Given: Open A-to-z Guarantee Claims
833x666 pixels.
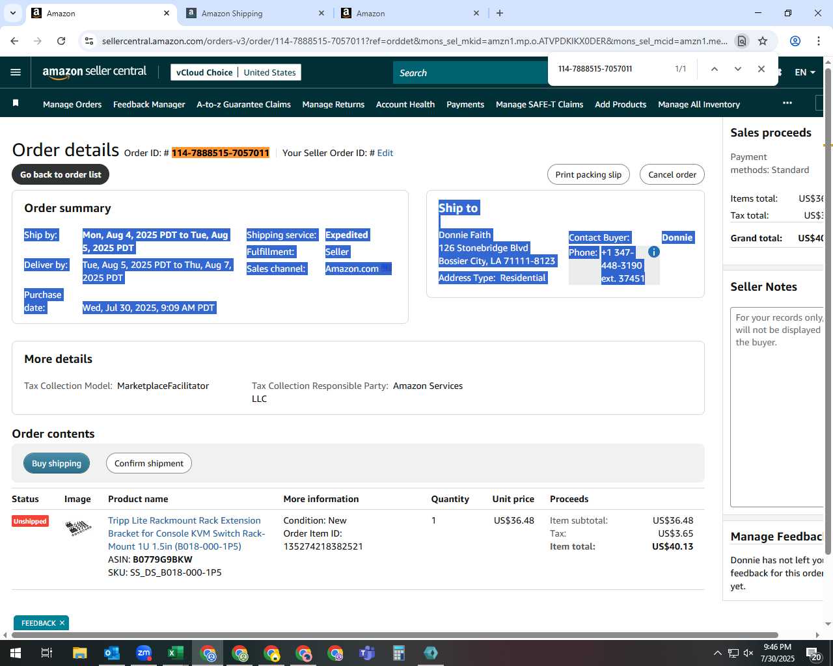Looking at the screenshot, I should 243,104.
